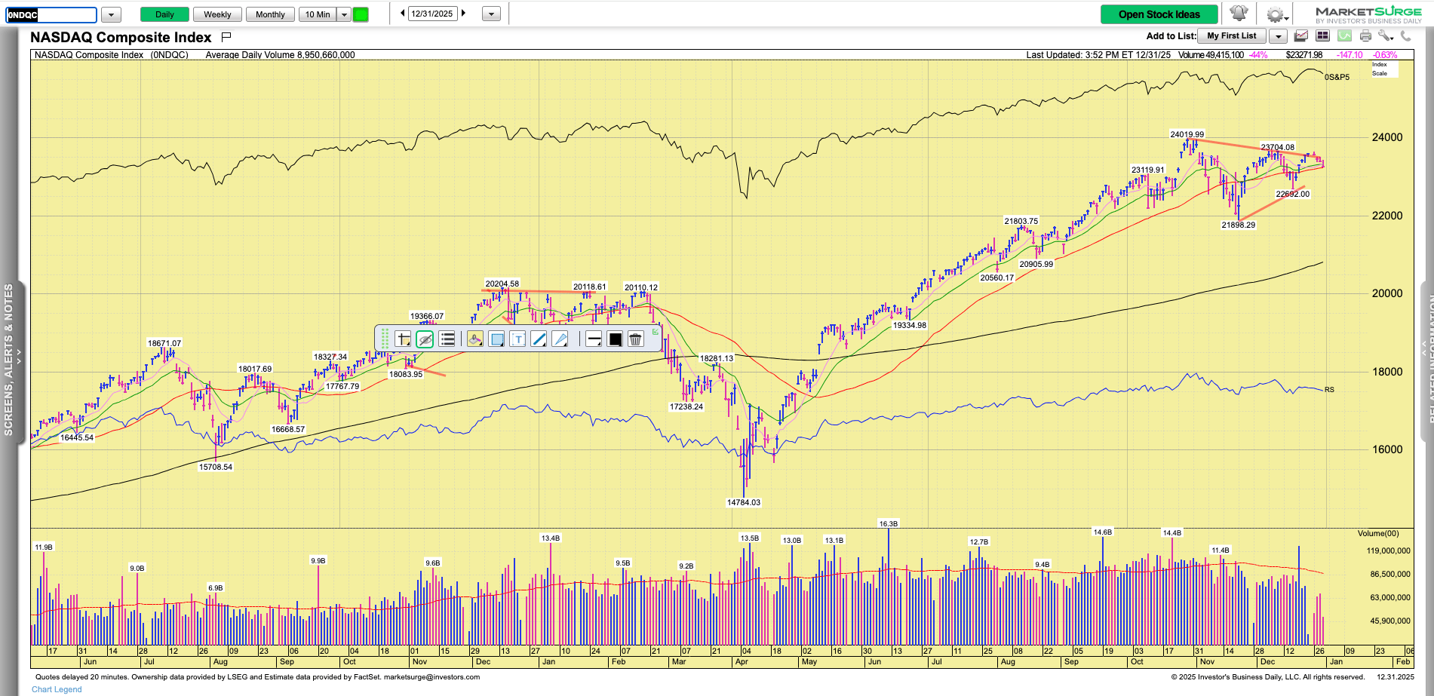Click the 19334.98 price label
The image size is (1434, 696).
910,325
